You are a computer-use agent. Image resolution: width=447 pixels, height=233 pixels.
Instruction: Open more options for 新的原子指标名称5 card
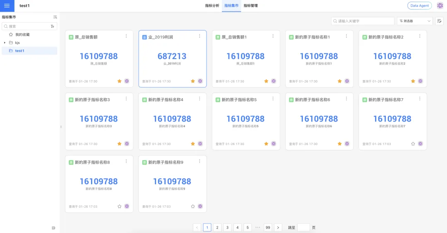coord(273,99)
